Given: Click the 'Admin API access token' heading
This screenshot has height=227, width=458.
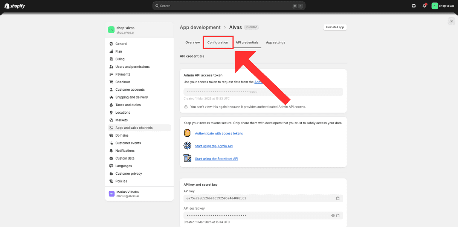Looking at the screenshot, I should click(203, 75).
